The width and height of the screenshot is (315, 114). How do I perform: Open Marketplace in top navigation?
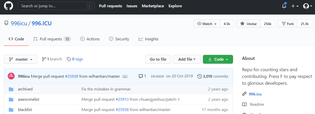coord(153,6)
